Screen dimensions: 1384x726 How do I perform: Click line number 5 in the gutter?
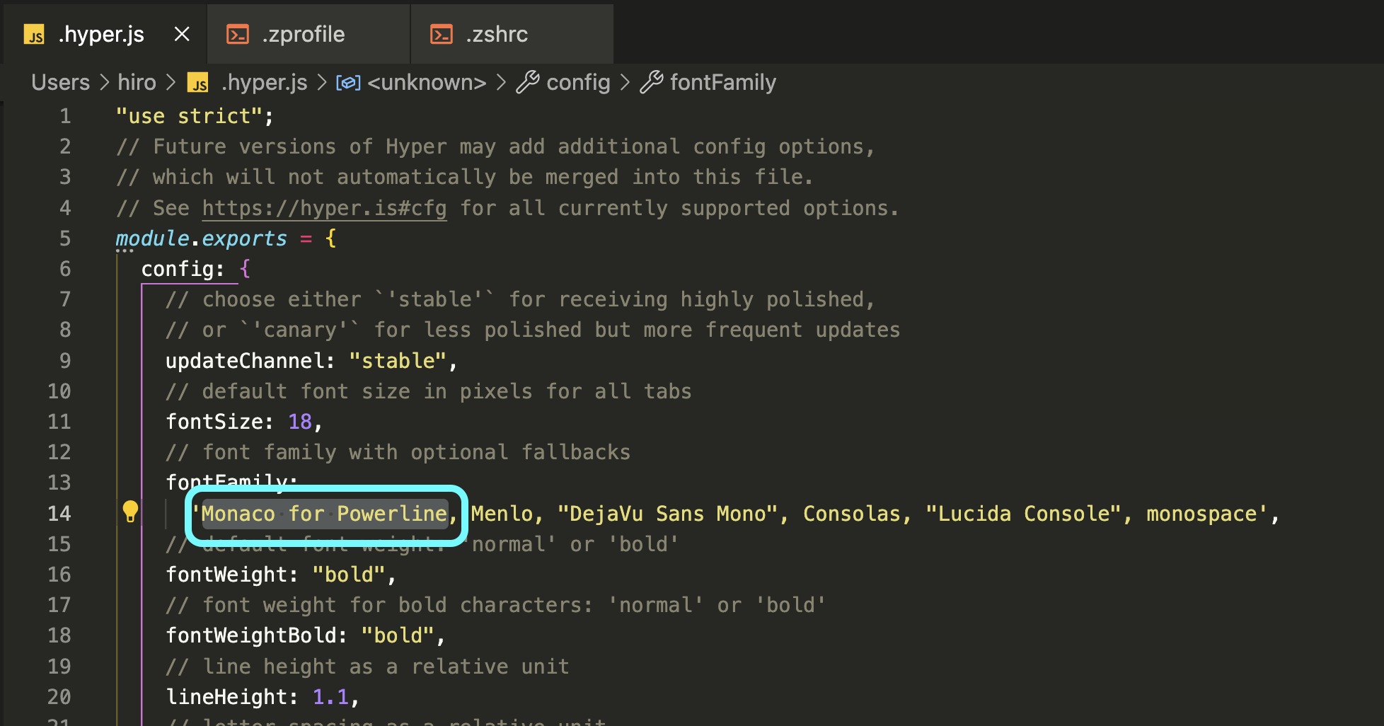(65, 238)
